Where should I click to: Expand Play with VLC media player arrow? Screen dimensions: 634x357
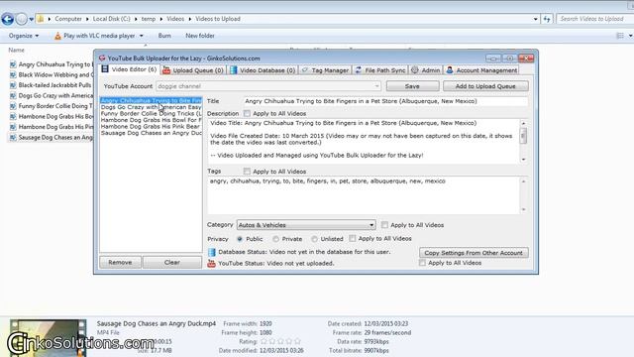141,36
